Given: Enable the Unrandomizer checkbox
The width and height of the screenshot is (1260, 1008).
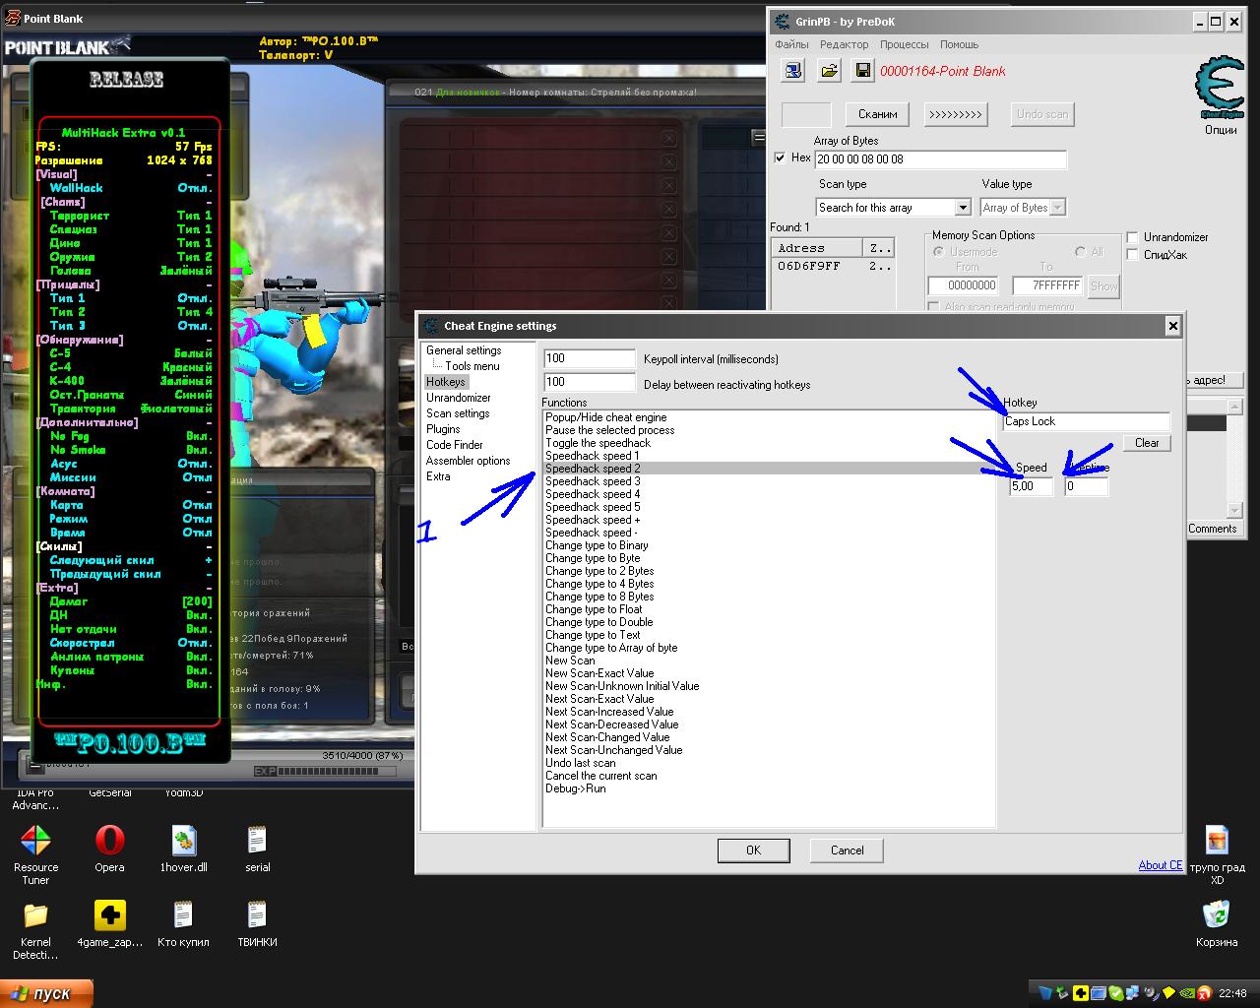Looking at the screenshot, I should [1133, 237].
